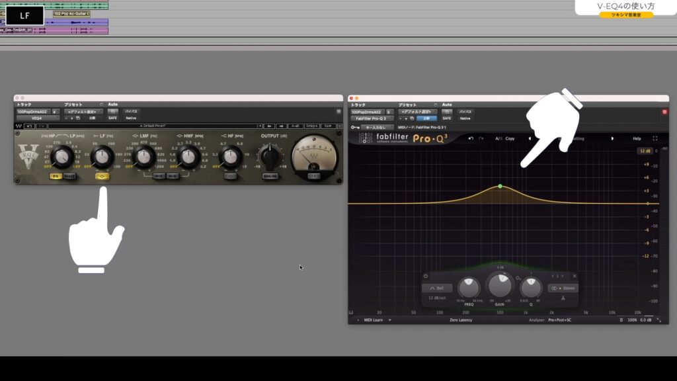The width and height of the screenshot is (677, 381).
Task: Toggle Bypass in the VEQ4 window header
Action: (132, 111)
